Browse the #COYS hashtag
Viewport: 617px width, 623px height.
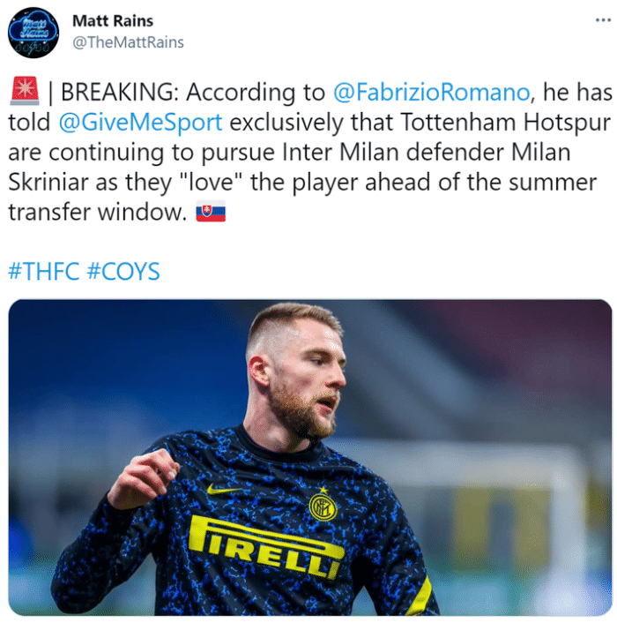click(x=123, y=272)
